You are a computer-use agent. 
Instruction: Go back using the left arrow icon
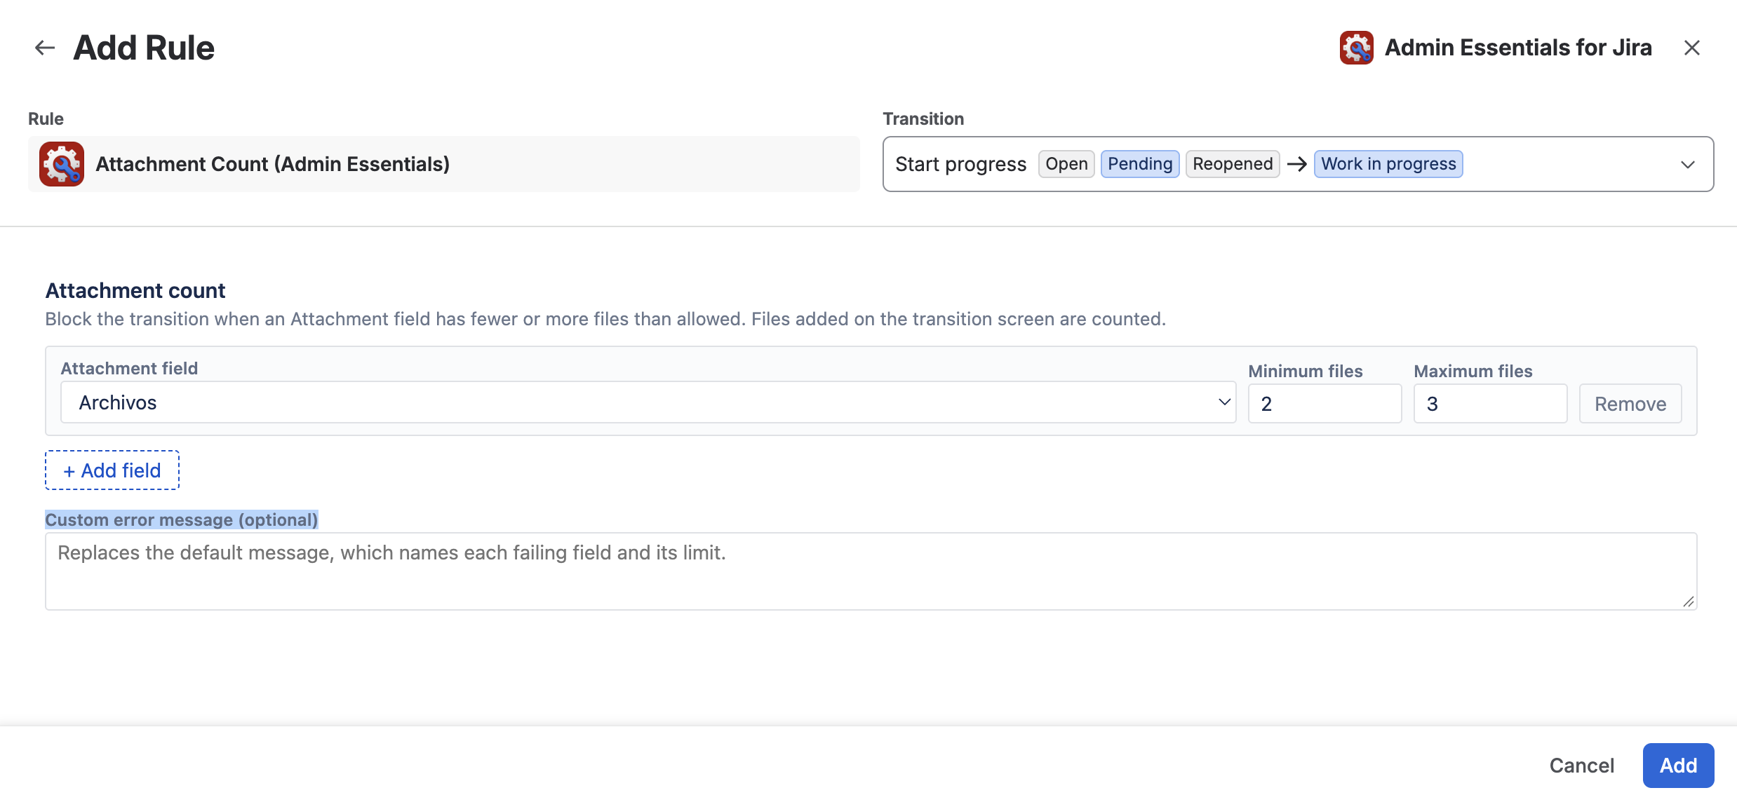[x=45, y=48]
